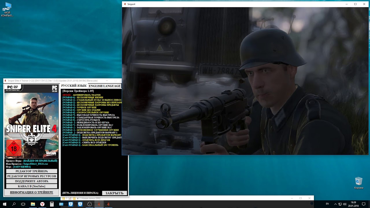
Task: Switch trainer to ENGLISH LANGUAGE tab
Action: click(105, 86)
